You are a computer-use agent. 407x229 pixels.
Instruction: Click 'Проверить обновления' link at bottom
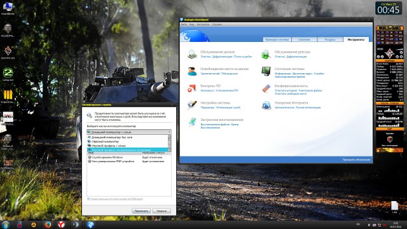tap(356, 160)
